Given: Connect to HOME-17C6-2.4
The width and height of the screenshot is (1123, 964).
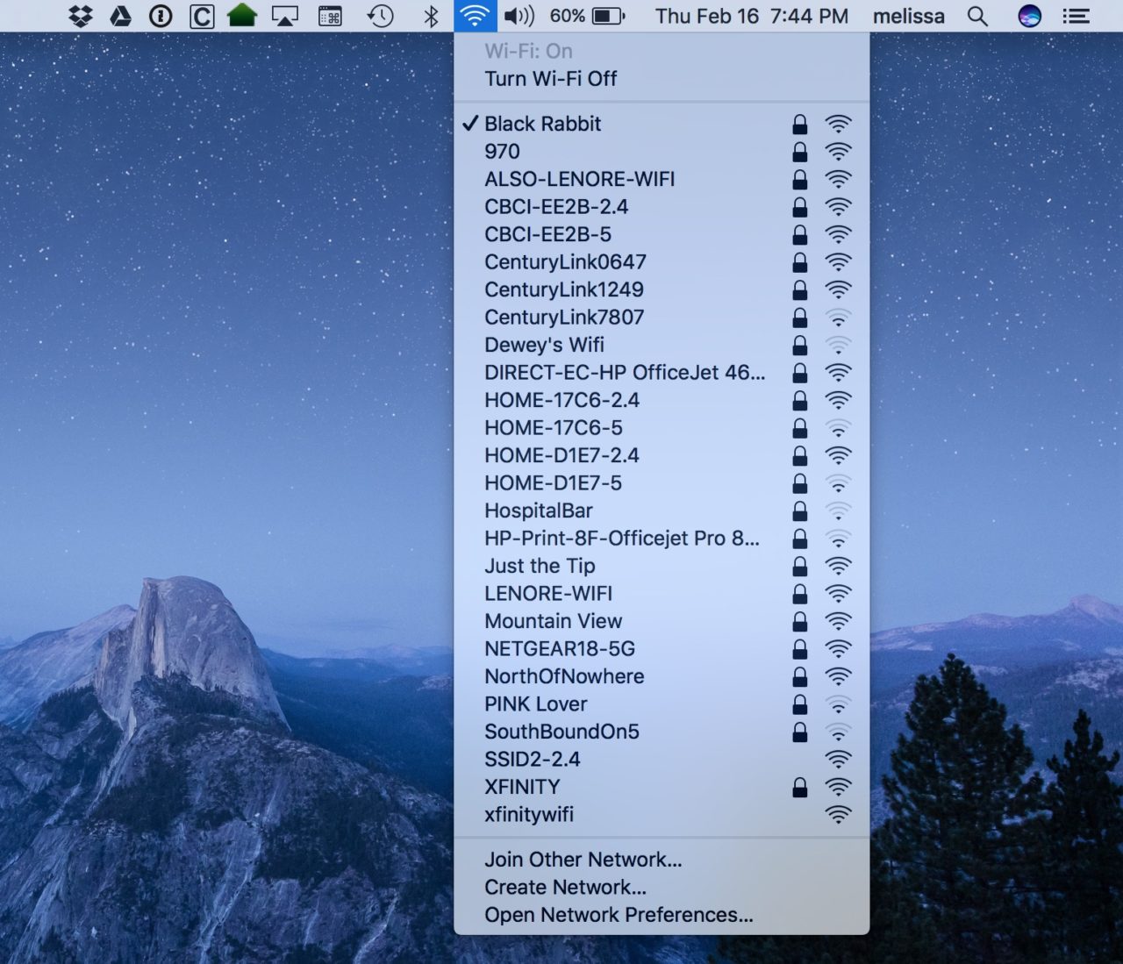Looking at the screenshot, I should click(x=662, y=400).
